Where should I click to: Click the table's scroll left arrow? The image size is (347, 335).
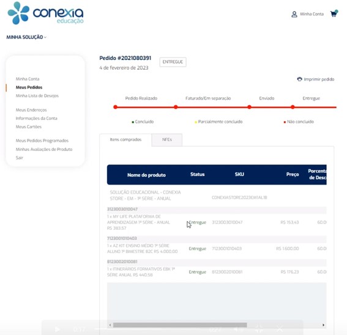[110, 325]
